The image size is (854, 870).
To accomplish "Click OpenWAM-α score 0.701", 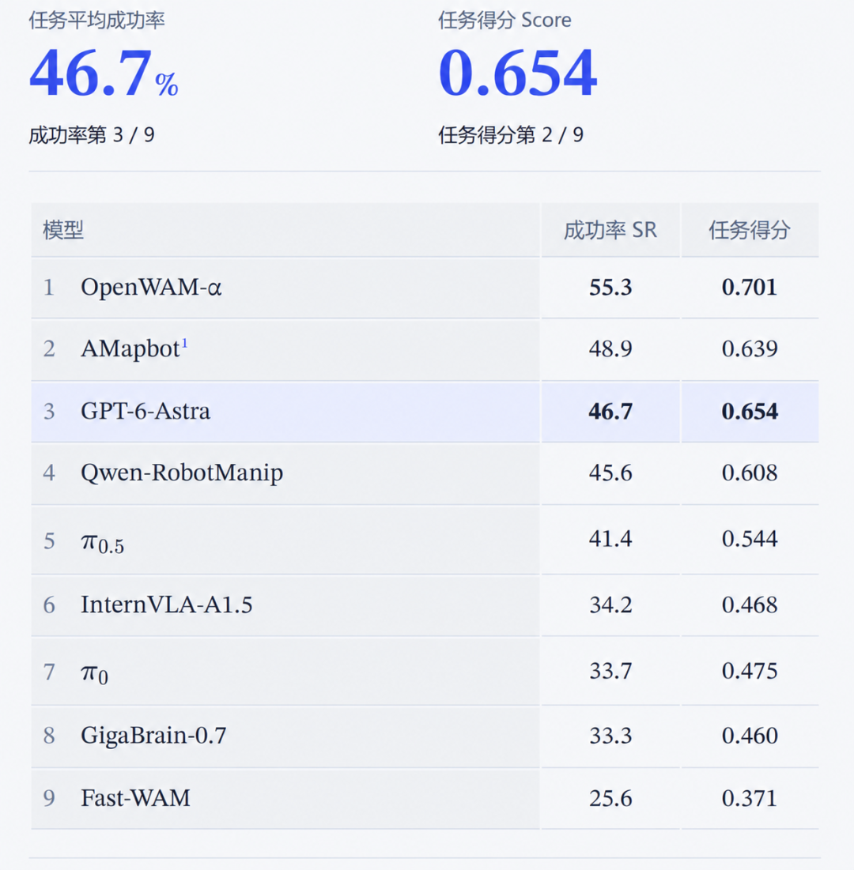I will [750, 287].
